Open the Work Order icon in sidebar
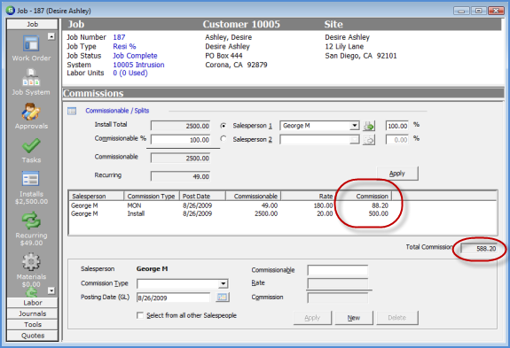 [31, 43]
